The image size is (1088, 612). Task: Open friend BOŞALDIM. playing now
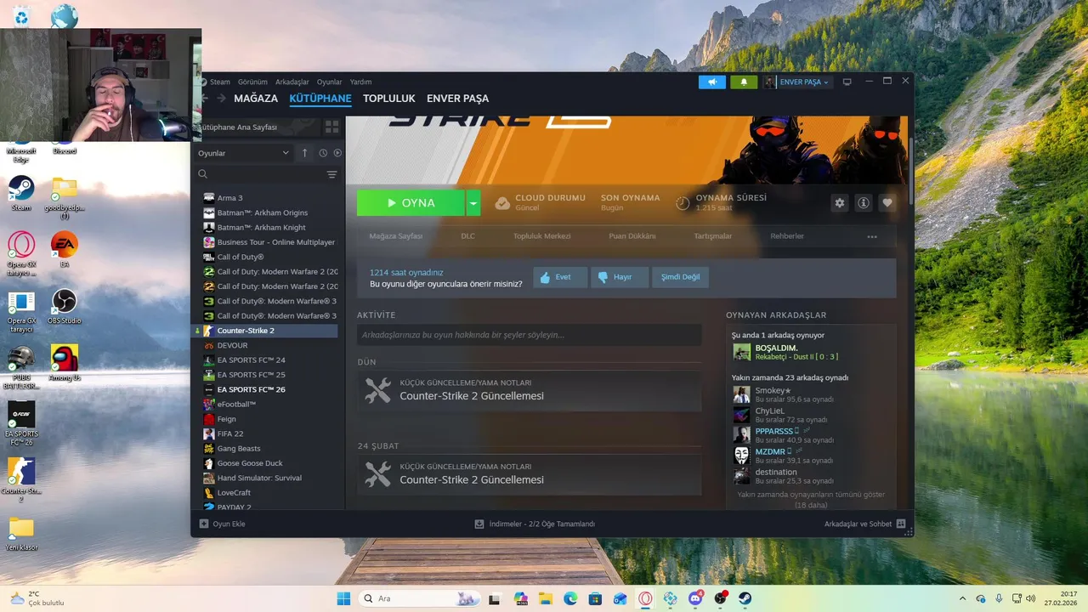point(812,352)
